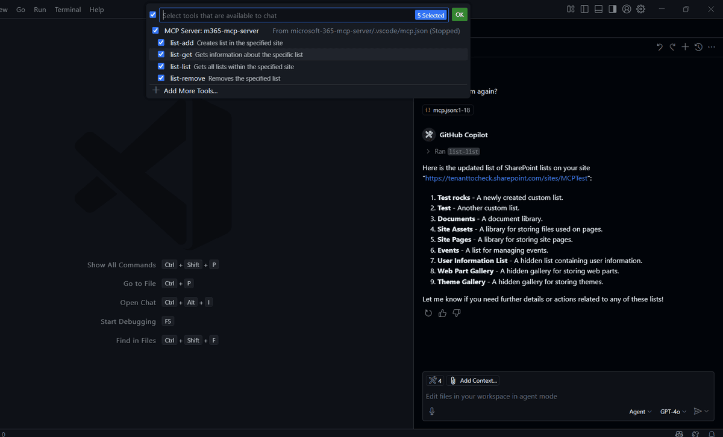Start a new chat with plus icon

[685, 47]
